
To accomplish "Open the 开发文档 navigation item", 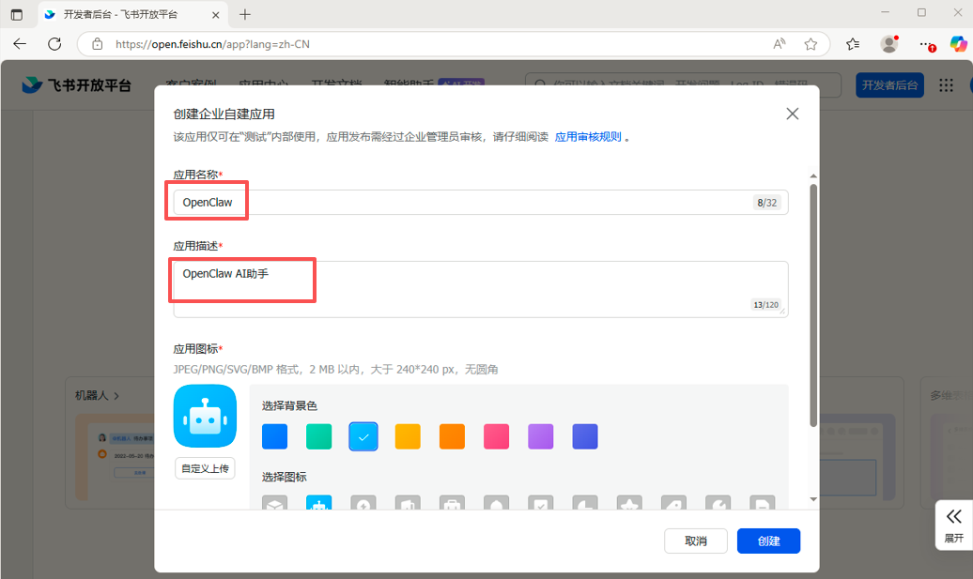I will [336, 83].
